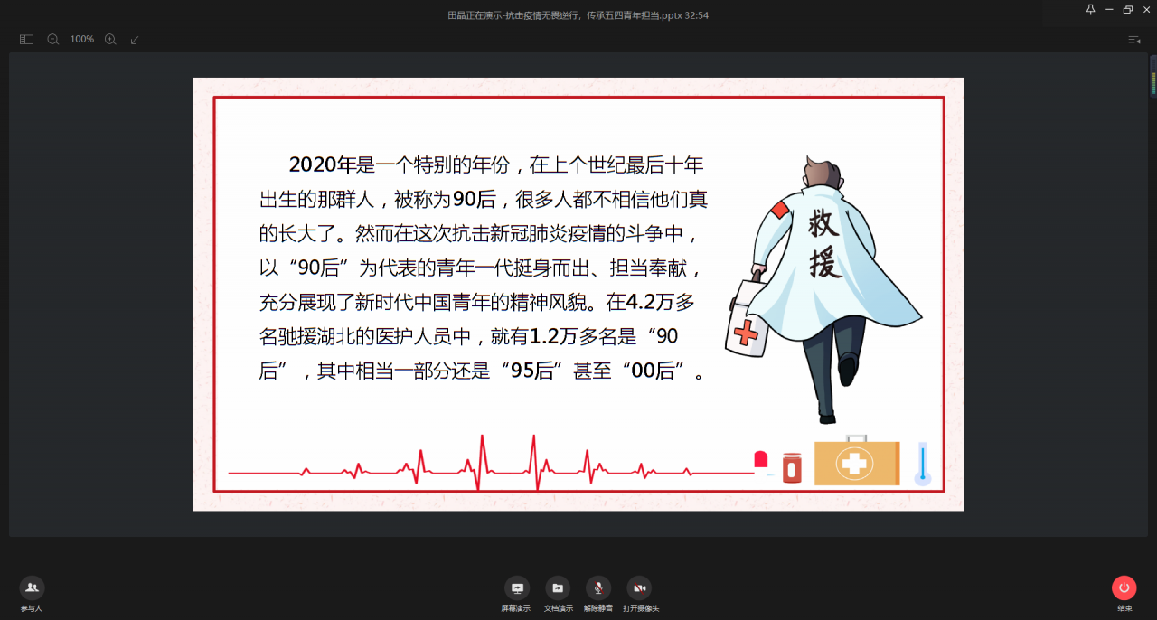Click the presentation title text at top
Viewport: 1157px width, 620px height.
pos(578,15)
